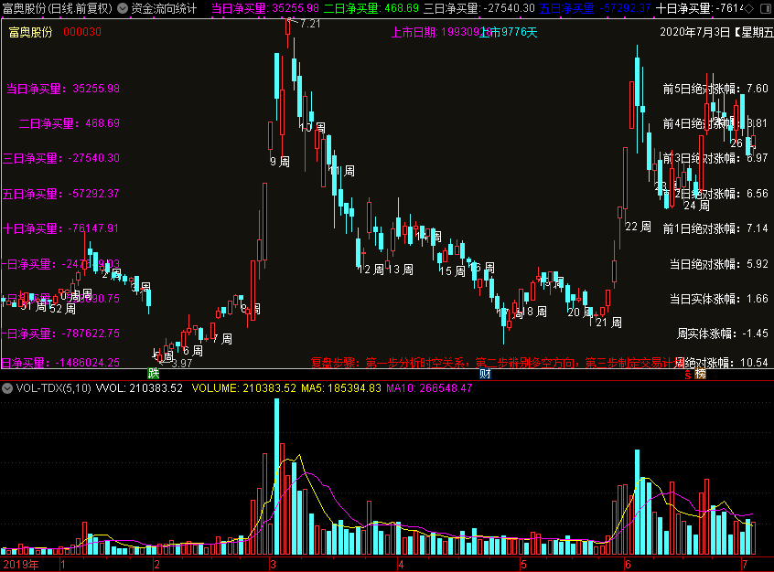The width and height of the screenshot is (774, 572).
Task: Click the 22 周 week label on chart
Action: (x=638, y=227)
